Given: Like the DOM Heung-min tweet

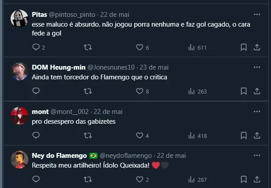Looking at the screenshot, I should pyautogui.click(x=139, y=91).
